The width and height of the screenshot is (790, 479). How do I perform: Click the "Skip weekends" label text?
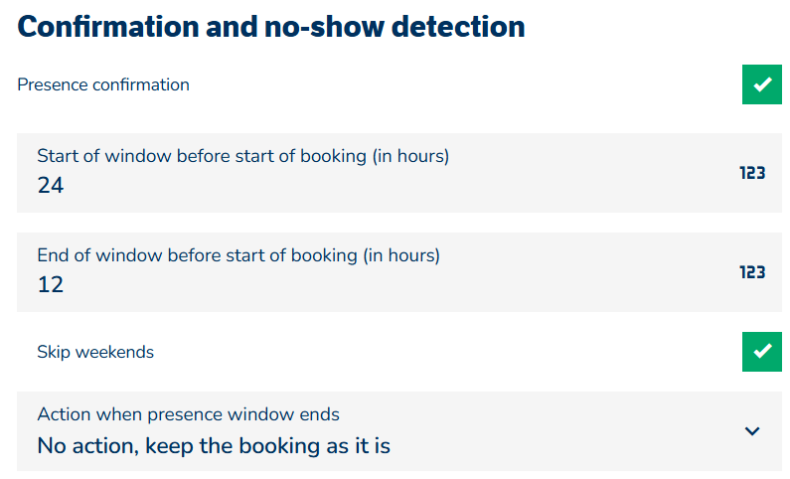click(x=95, y=352)
